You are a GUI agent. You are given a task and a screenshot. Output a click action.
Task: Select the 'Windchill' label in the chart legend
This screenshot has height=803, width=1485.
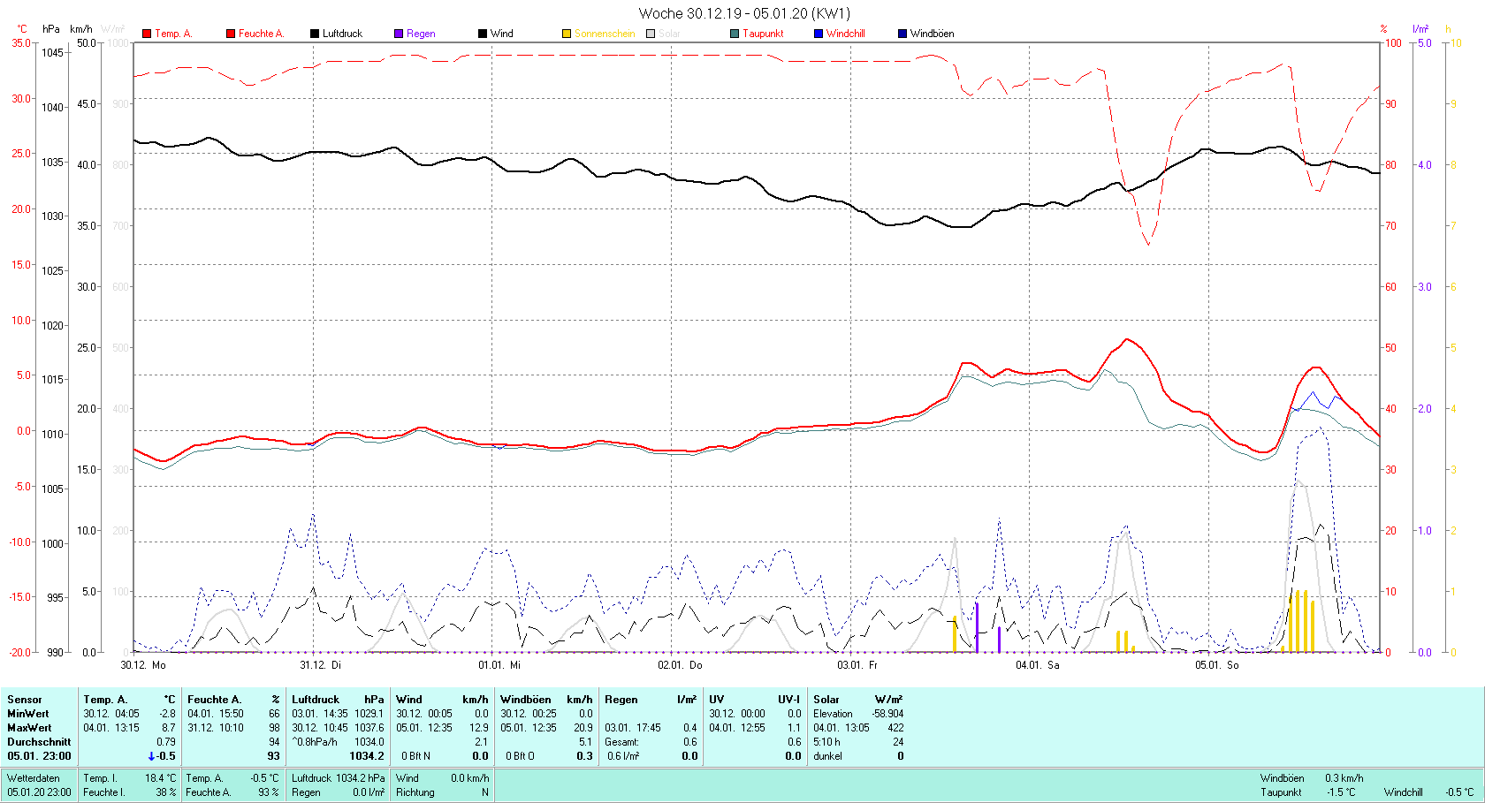pos(846,34)
